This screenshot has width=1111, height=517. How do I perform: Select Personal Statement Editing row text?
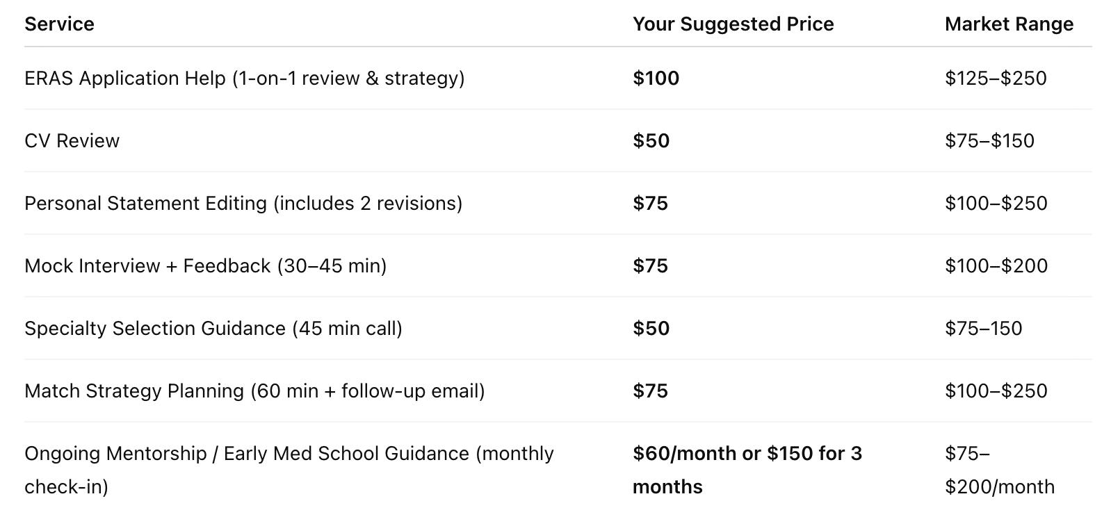click(x=243, y=203)
